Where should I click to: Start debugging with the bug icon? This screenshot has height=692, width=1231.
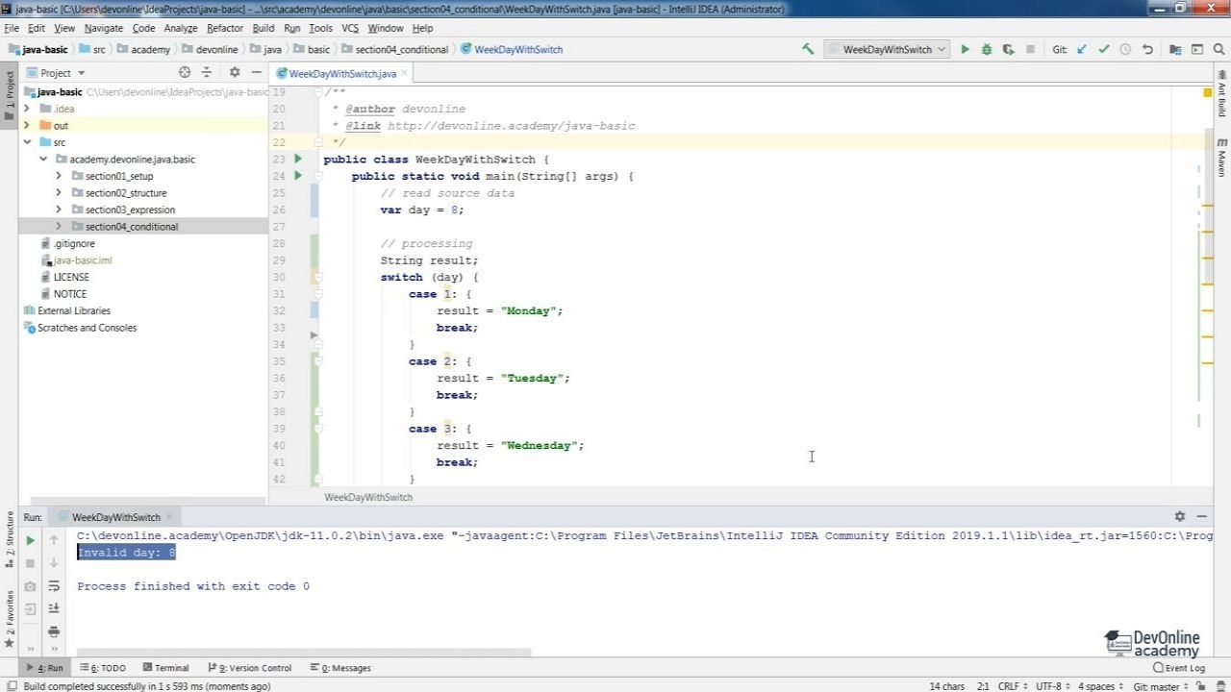coord(986,49)
